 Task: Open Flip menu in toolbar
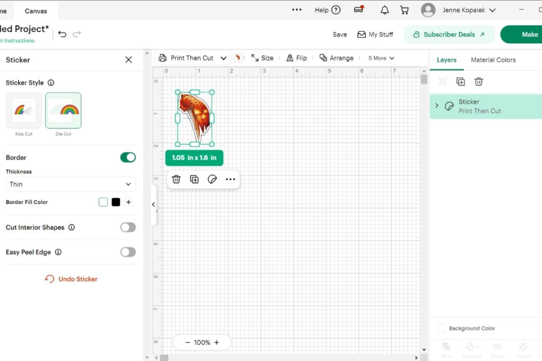(x=296, y=58)
